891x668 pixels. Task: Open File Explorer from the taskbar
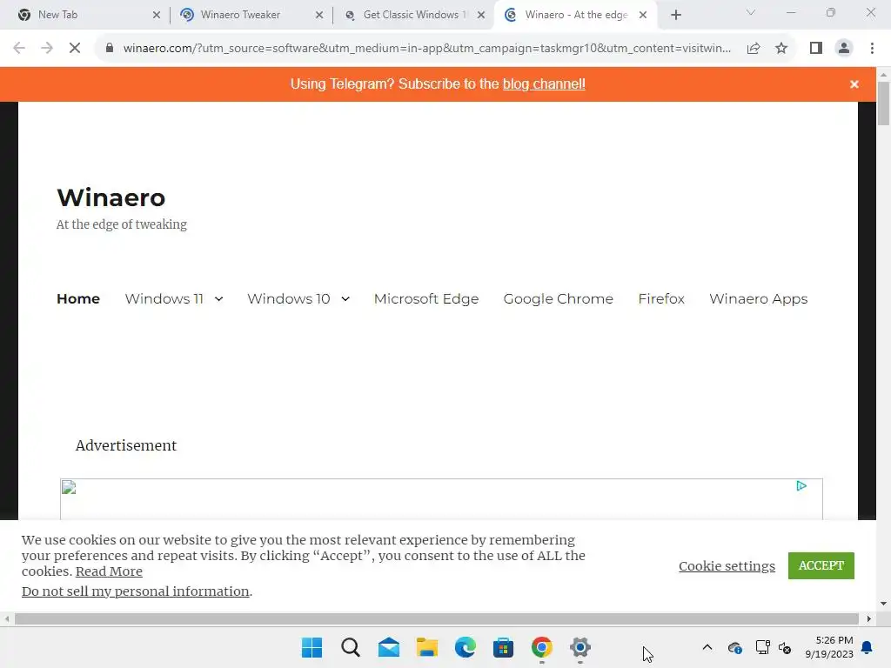(426, 647)
